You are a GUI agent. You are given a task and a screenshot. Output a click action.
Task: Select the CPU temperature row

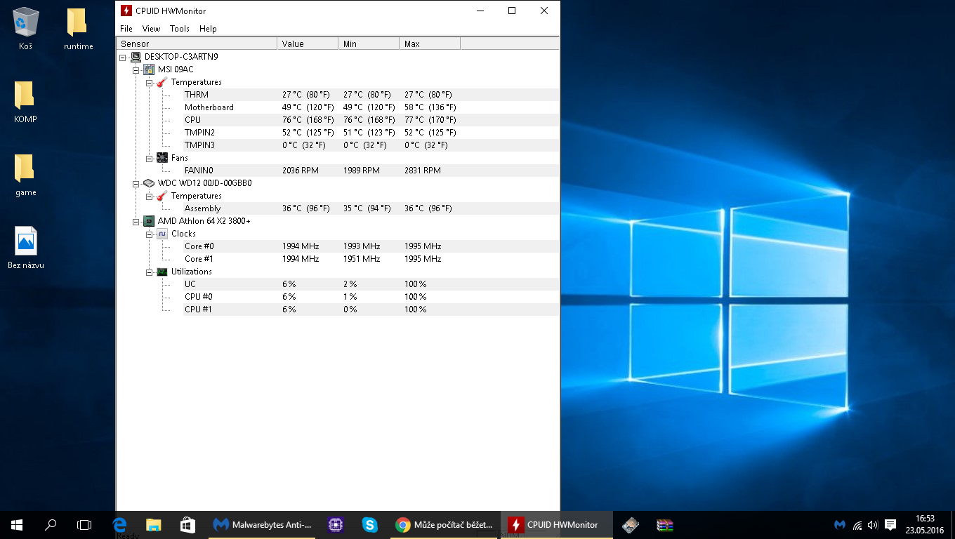[192, 120]
